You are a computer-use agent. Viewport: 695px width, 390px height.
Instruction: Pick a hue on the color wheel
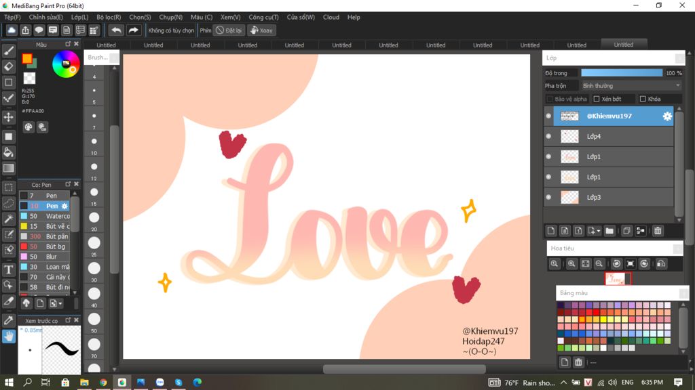click(66, 64)
